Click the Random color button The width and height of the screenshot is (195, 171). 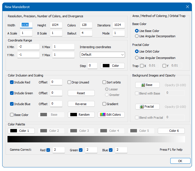[x=81, y=115]
